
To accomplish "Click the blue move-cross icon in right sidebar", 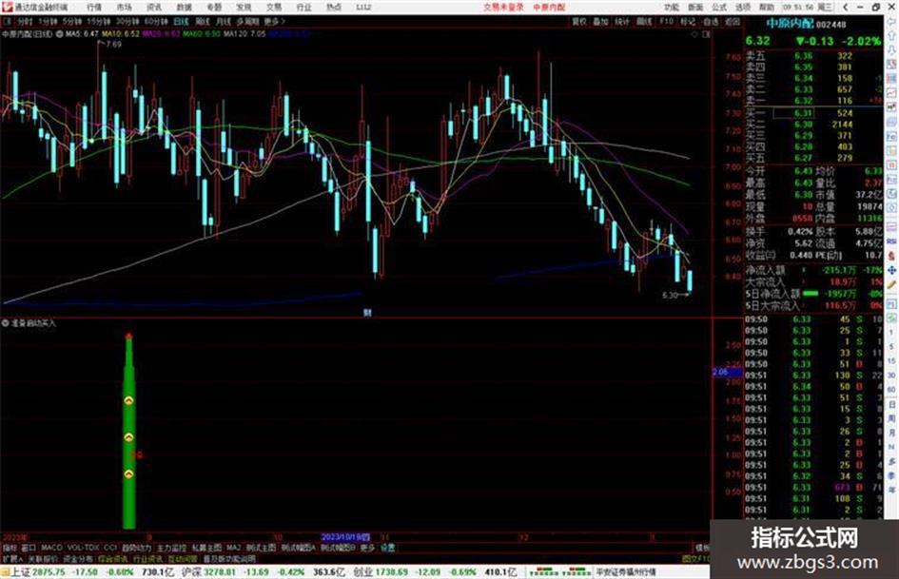I will [x=891, y=270].
